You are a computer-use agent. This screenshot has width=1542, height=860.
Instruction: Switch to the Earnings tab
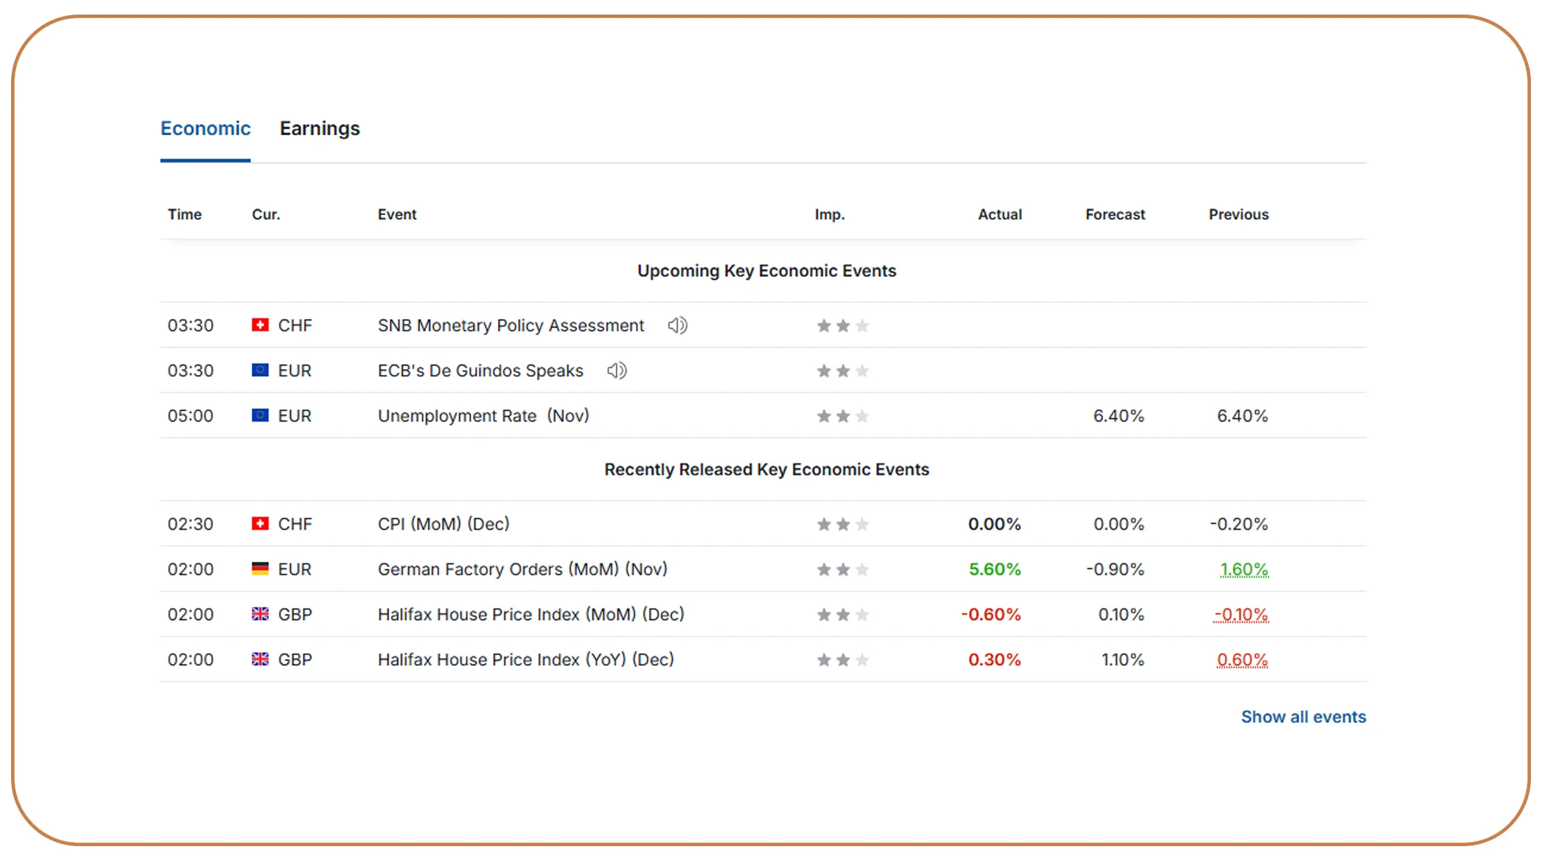click(x=319, y=128)
